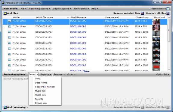Click Remove all files text button
Viewport: 173px width, 112px height.
(x=156, y=13)
